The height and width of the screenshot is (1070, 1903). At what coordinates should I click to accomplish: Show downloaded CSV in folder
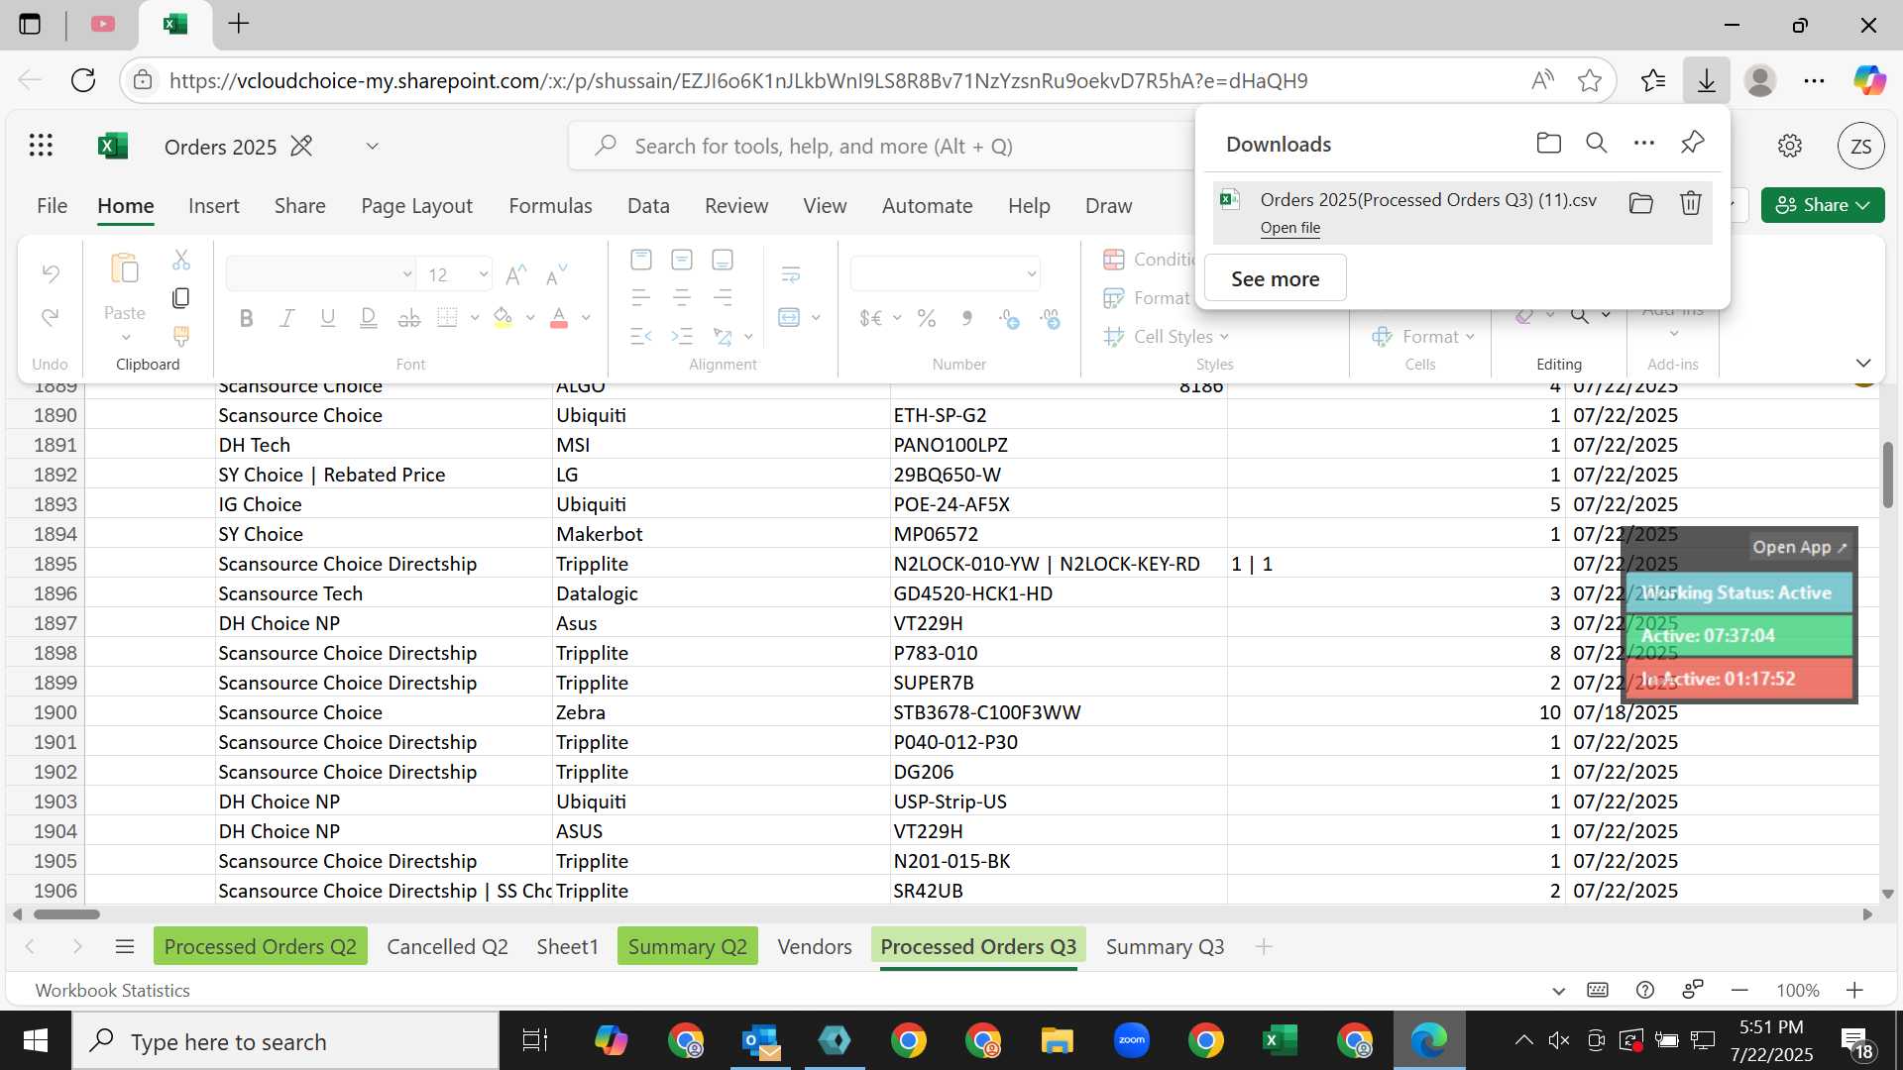1641,203
